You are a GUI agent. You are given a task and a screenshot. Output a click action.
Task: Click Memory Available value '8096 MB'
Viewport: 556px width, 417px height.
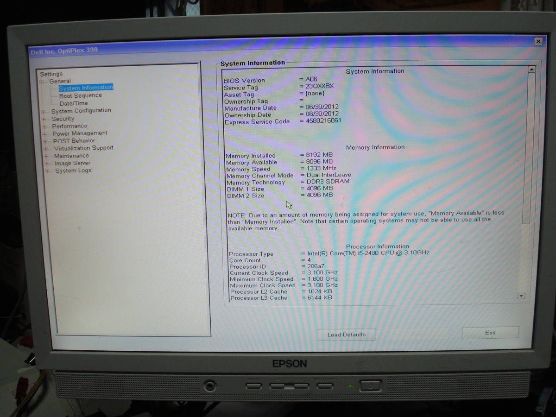pyautogui.click(x=320, y=161)
